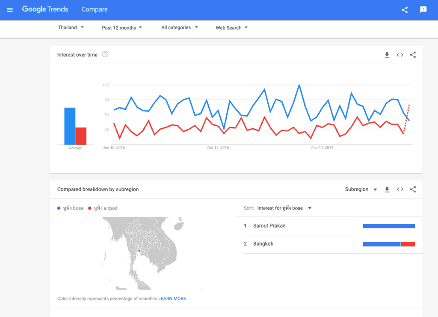438x317 pixels.
Task: Click the LEARN MORE link
Action: (x=172, y=299)
